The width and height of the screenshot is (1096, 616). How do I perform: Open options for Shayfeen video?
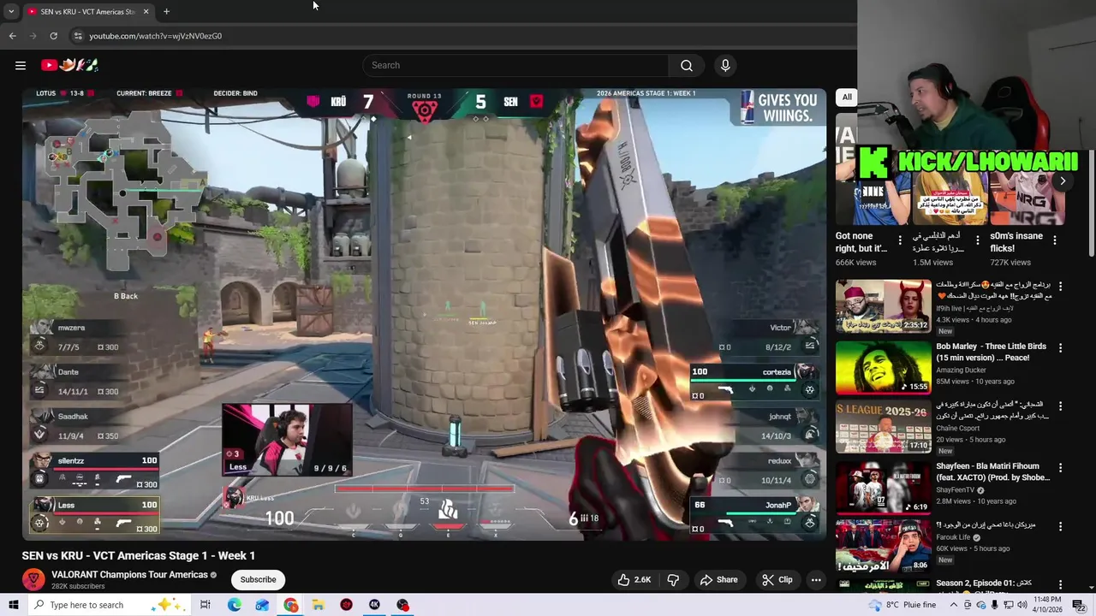(1060, 468)
